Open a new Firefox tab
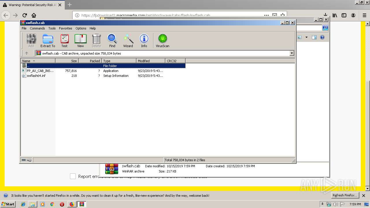Screen dimensions: 370x208 (69, 5)
